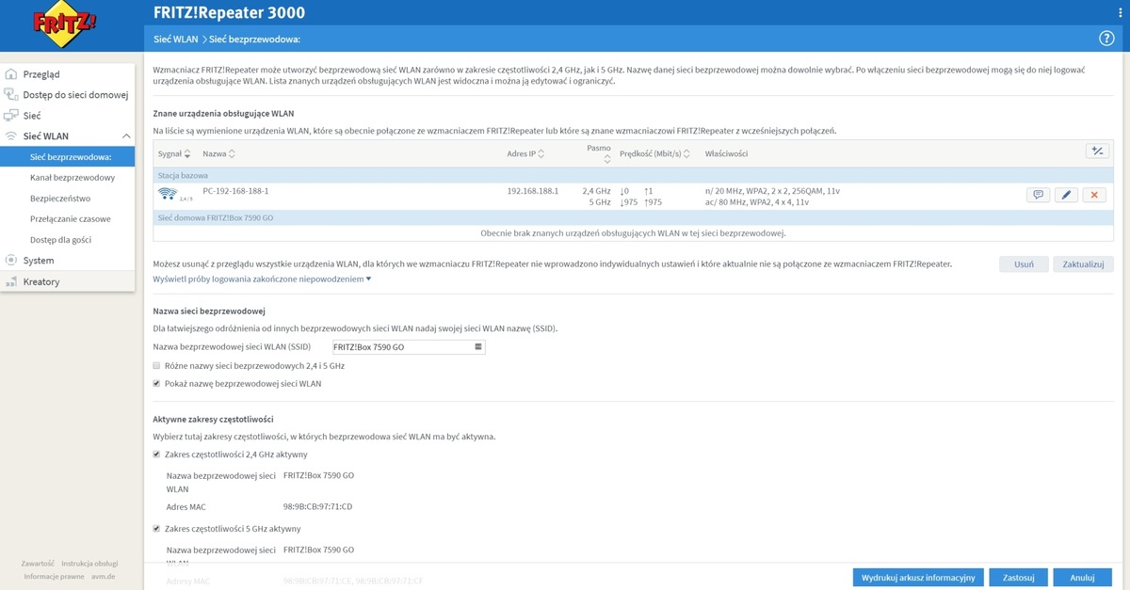Open comment for PC-192-168-188-1 device
Image resolution: width=1130 pixels, height=590 pixels.
point(1039,195)
